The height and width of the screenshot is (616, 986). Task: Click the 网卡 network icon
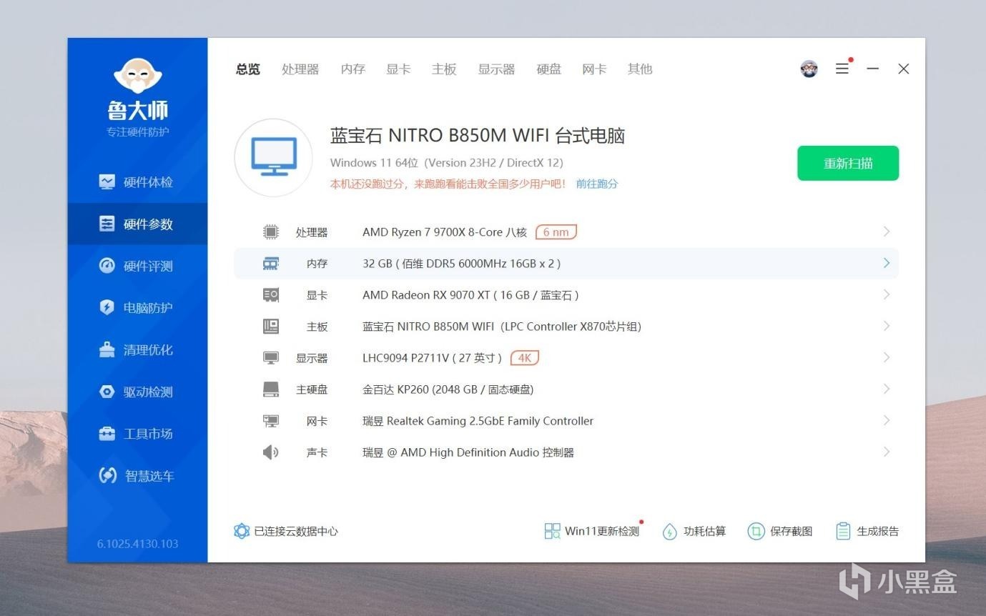[270, 420]
